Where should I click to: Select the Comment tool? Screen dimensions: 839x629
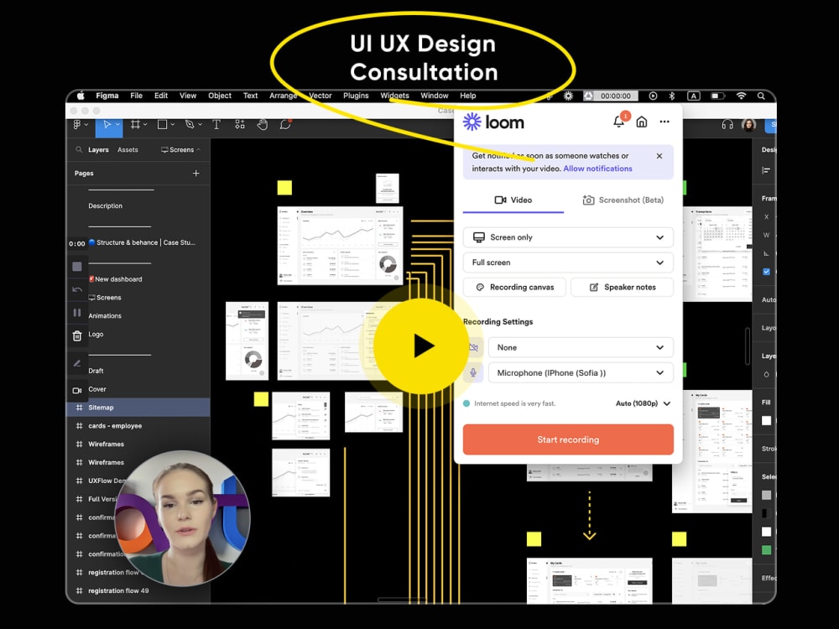[x=285, y=125]
